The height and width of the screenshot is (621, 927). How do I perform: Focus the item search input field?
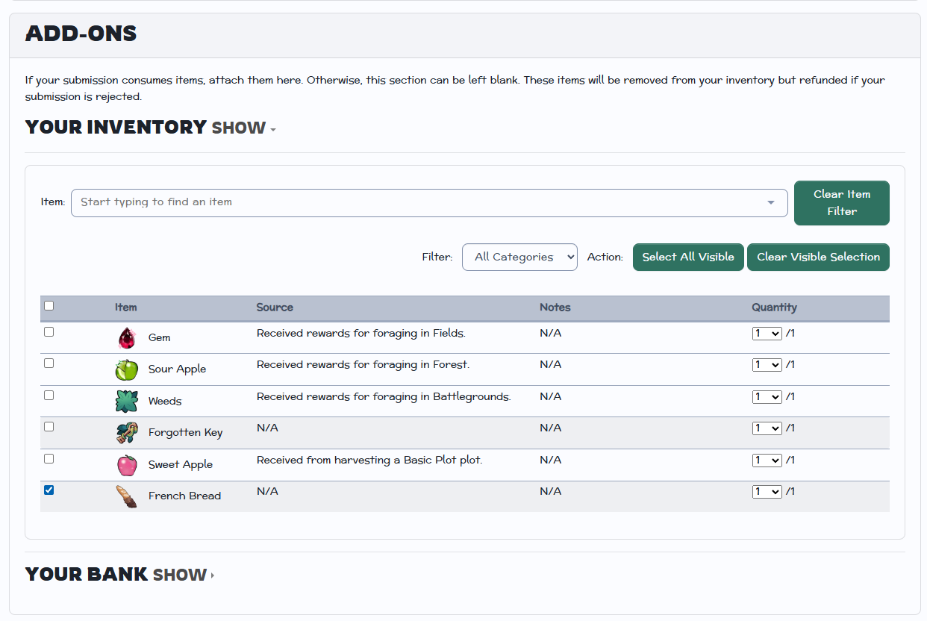tap(418, 202)
